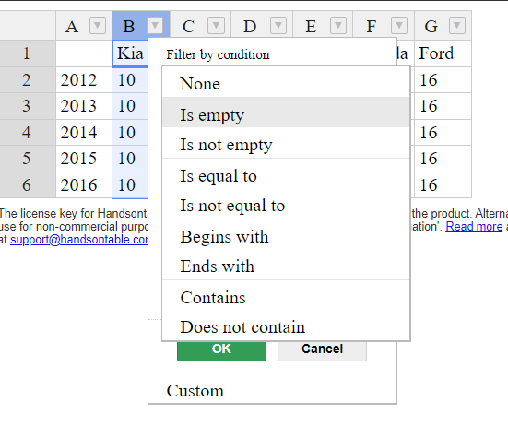The width and height of the screenshot is (508, 426).
Task: Pick the Begins with condition
Action: pos(286,235)
